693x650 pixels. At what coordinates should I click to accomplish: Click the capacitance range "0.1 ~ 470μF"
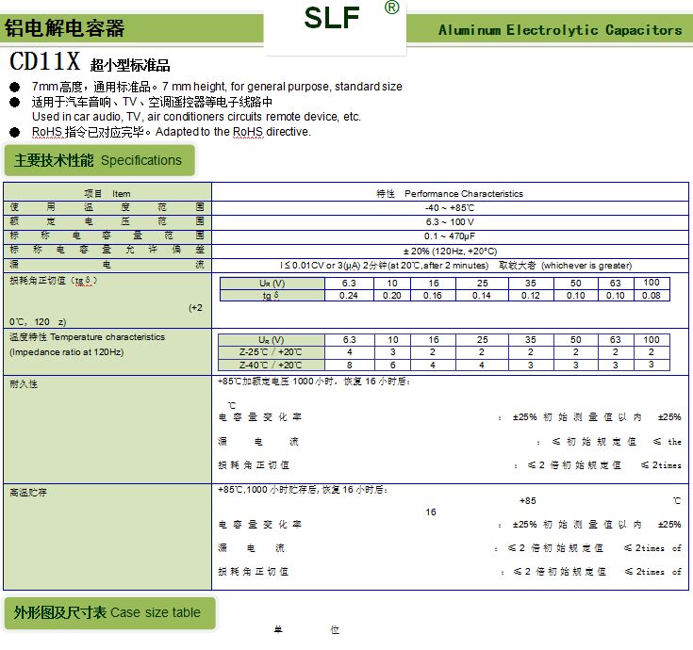(450, 236)
